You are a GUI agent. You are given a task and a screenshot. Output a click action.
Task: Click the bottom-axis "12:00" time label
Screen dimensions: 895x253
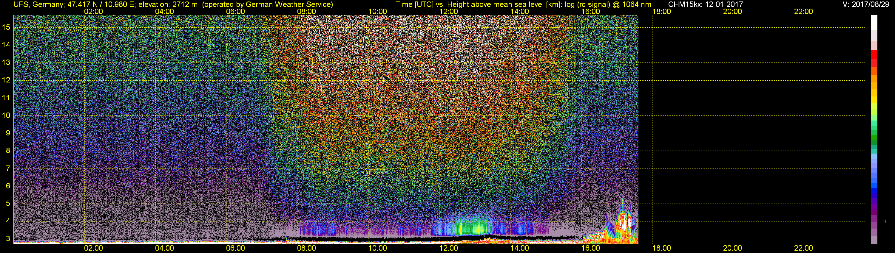pos(448,248)
